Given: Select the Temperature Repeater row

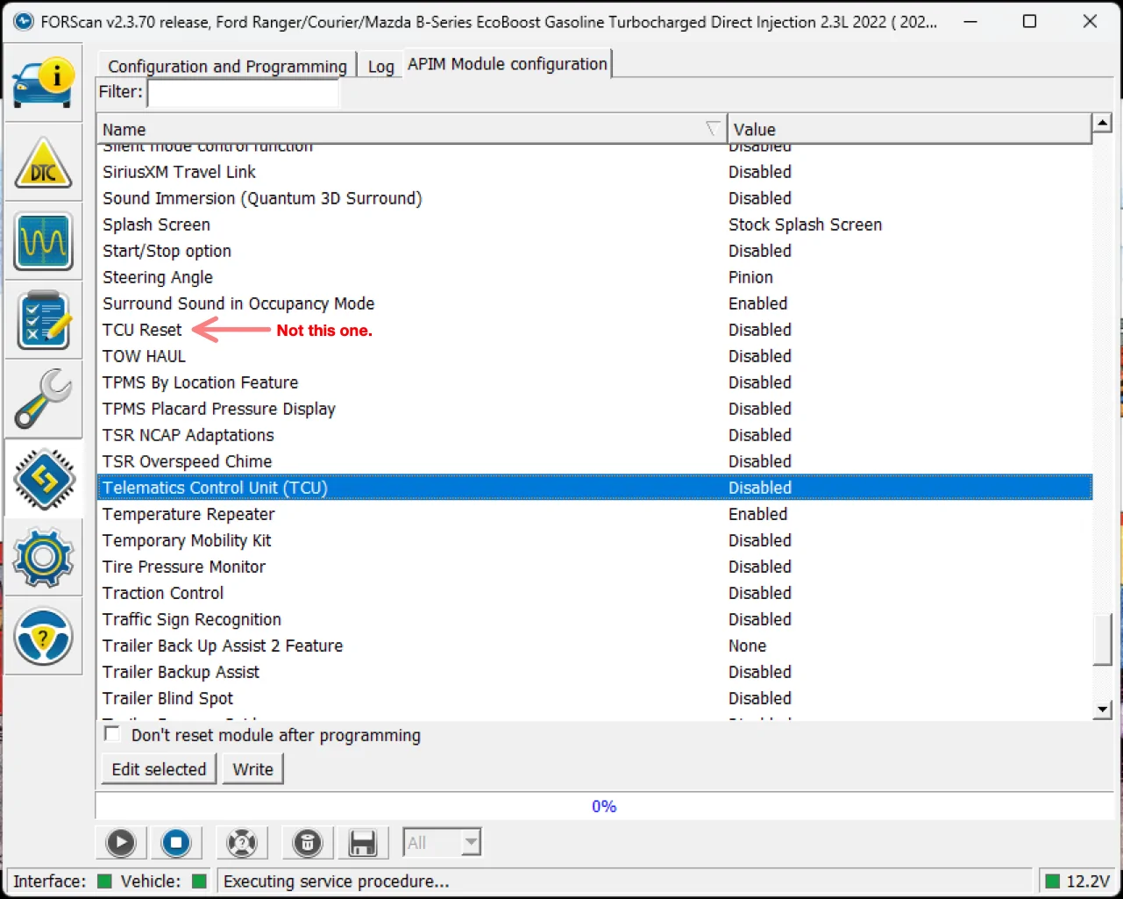Looking at the screenshot, I should pyautogui.click(x=594, y=514).
